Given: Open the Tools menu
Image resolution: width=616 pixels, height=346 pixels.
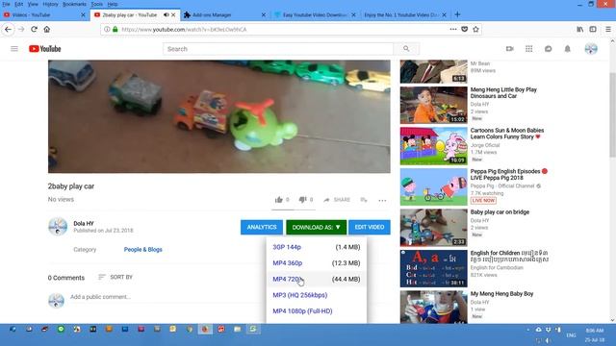Looking at the screenshot, I should (x=96, y=4).
